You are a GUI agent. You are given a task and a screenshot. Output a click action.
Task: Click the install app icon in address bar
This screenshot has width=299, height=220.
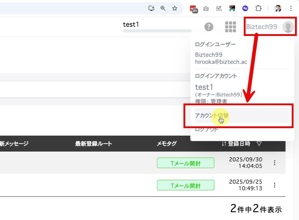151,8
